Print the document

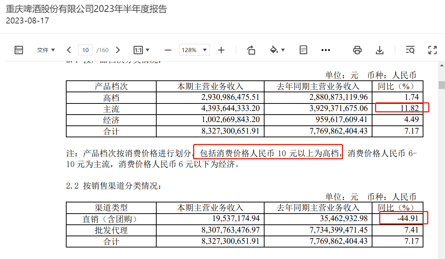click(x=357, y=50)
